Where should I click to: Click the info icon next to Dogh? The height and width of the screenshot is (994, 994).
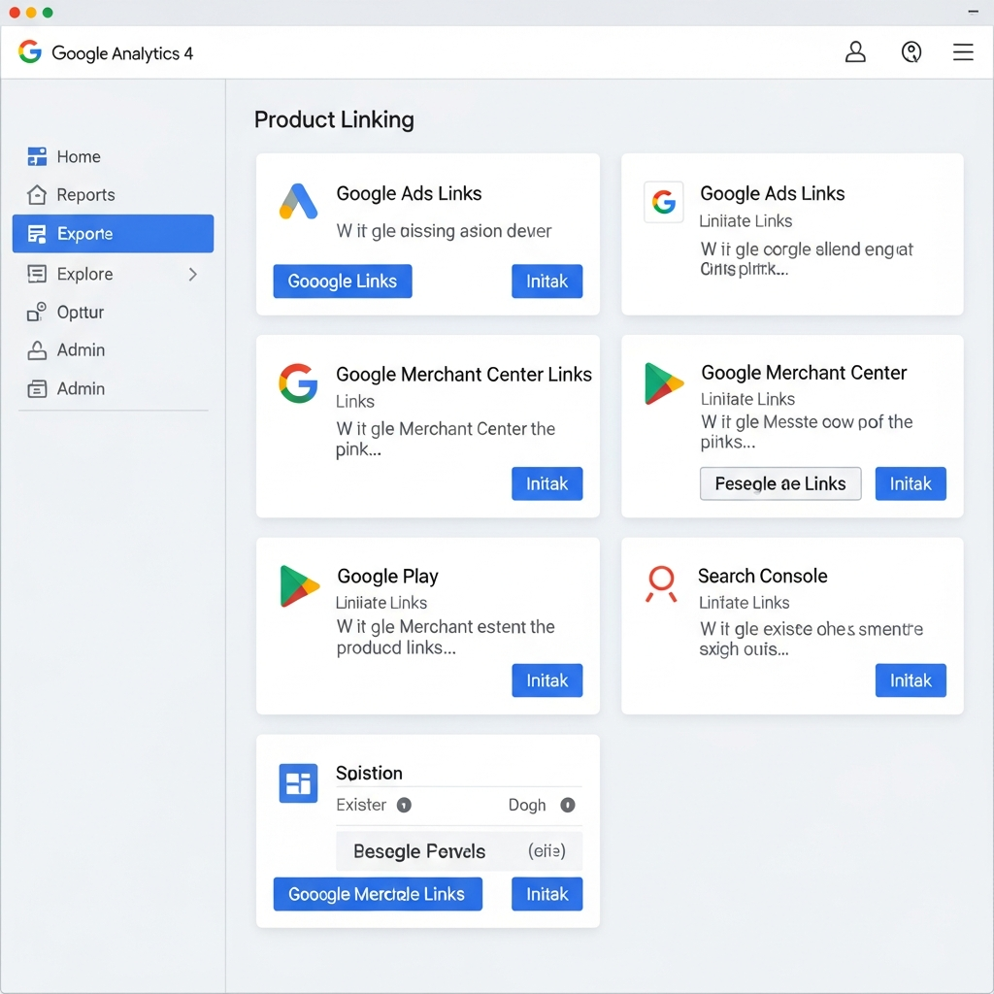coord(568,805)
